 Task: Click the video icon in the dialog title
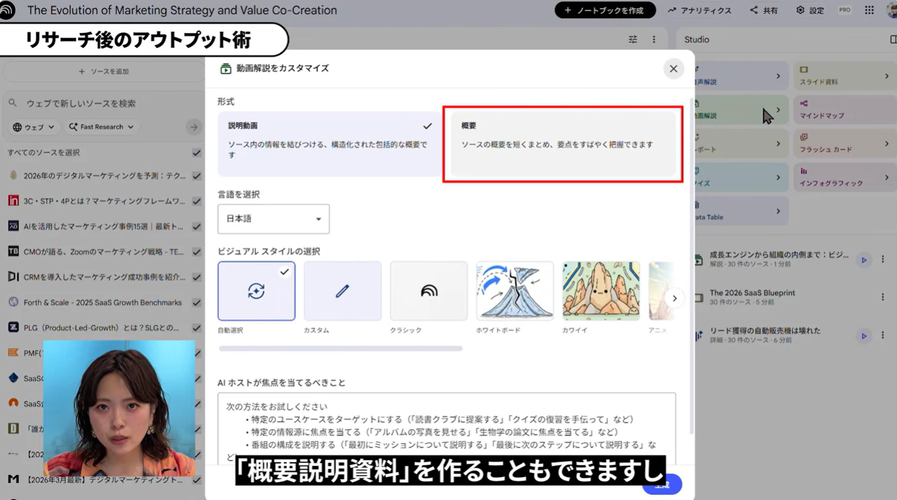(x=225, y=69)
